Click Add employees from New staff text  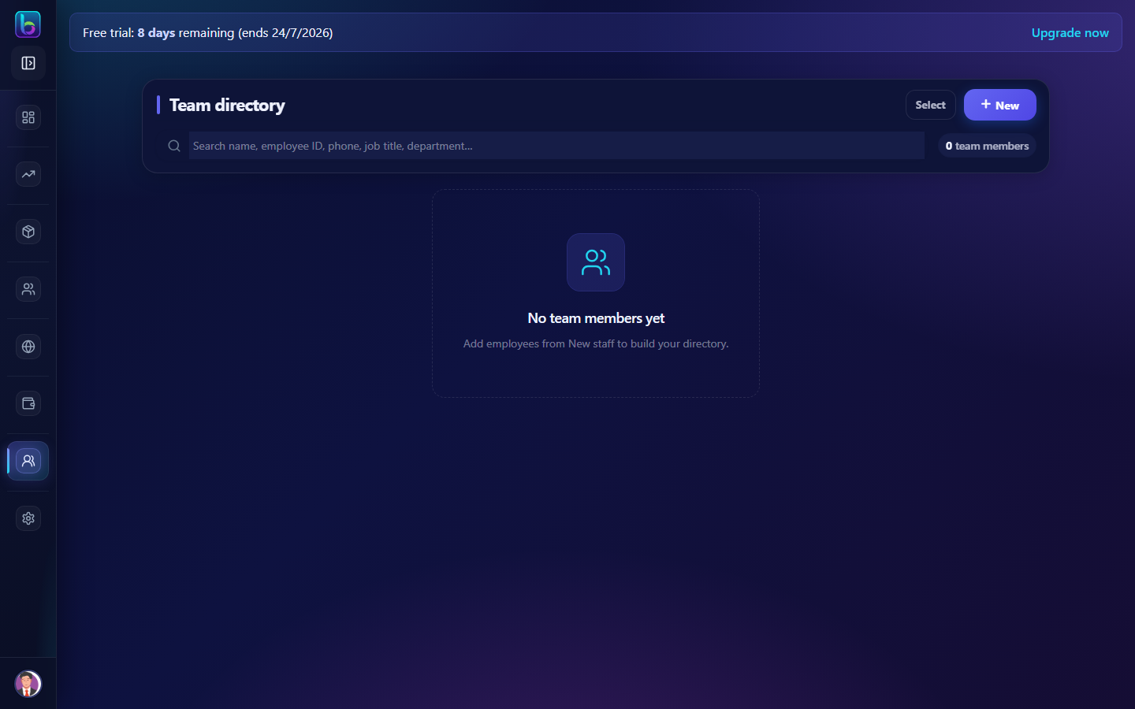click(x=596, y=343)
